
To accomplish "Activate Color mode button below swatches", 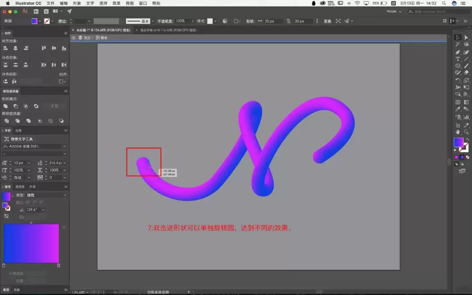I will tap(456, 157).
